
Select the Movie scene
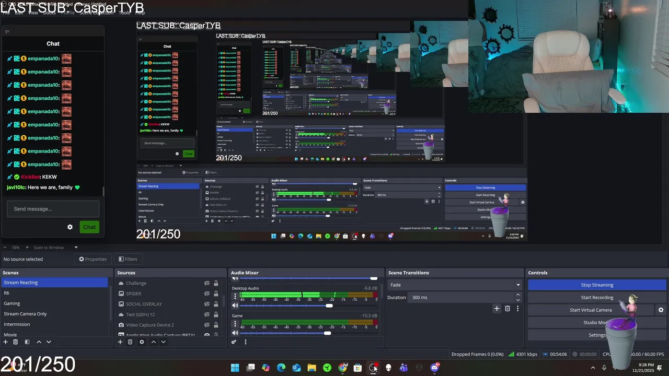tap(54, 334)
